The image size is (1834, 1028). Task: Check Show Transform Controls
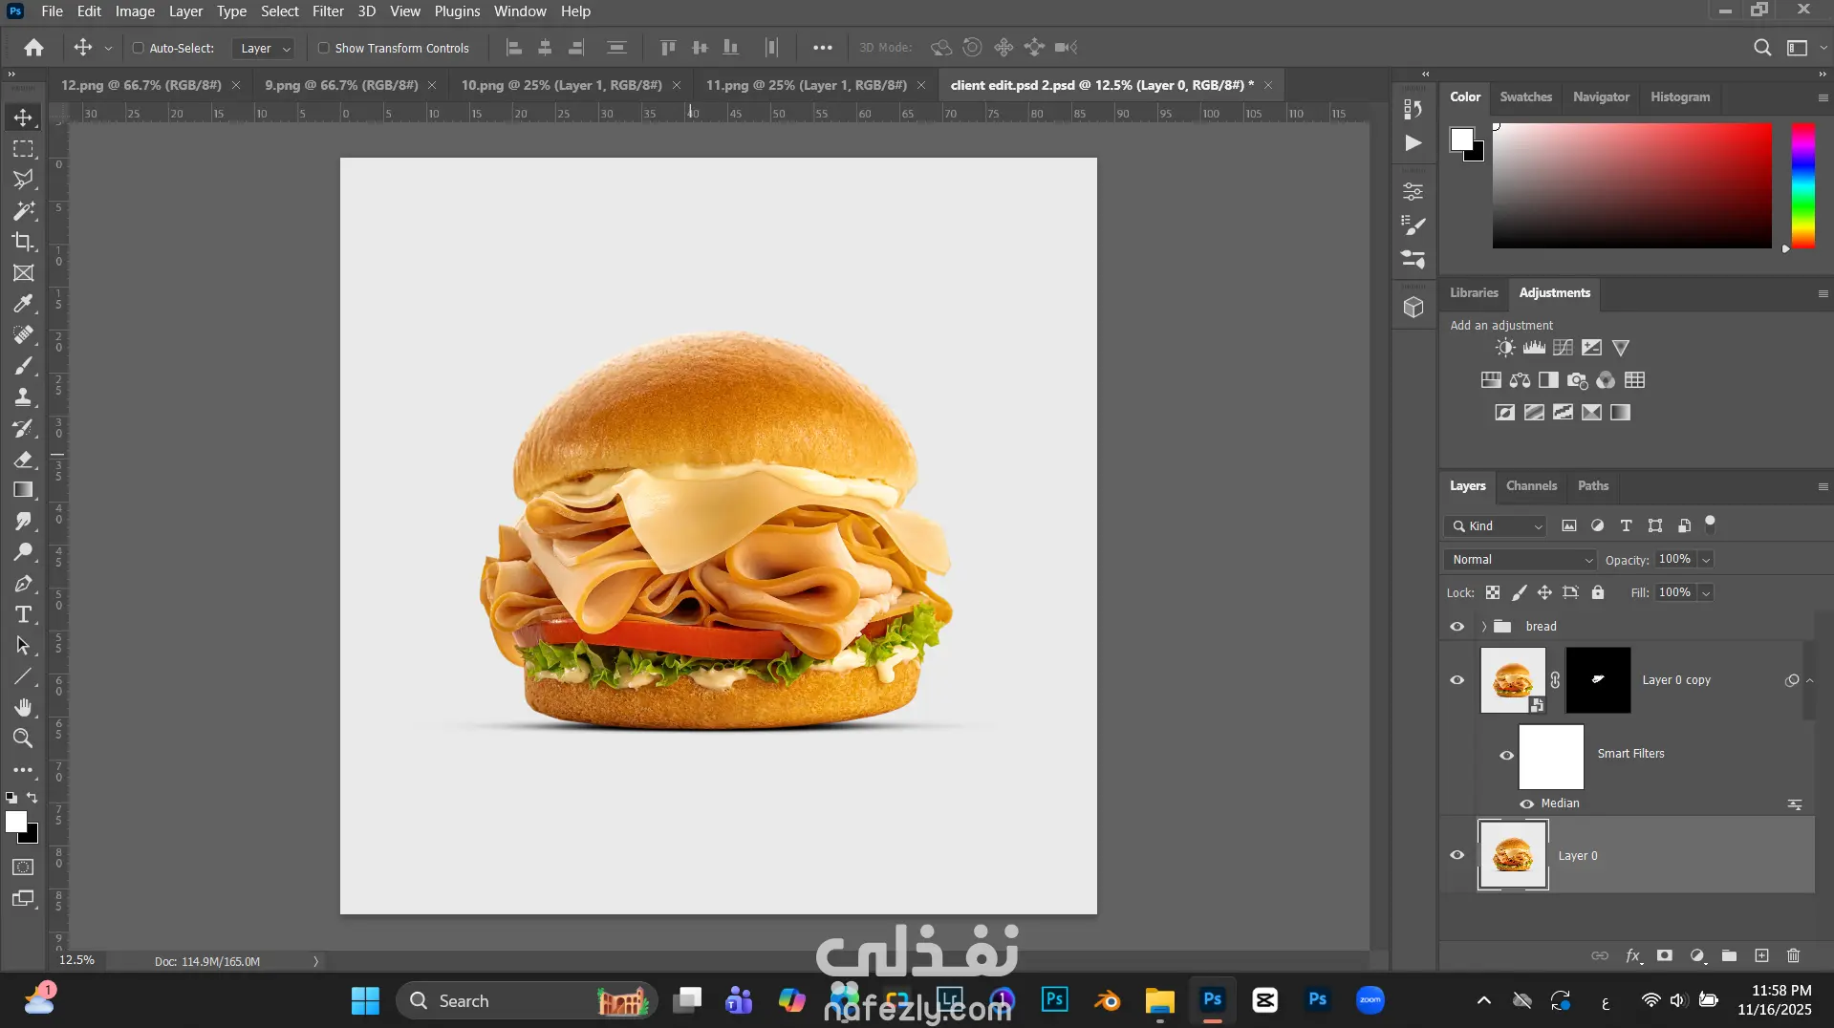point(324,48)
